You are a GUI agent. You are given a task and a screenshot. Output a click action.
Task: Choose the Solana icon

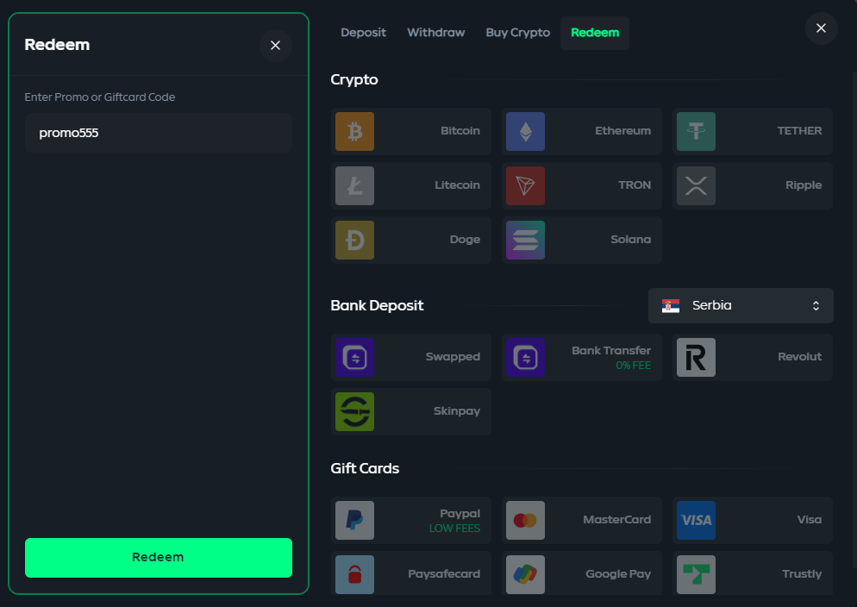coord(525,240)
